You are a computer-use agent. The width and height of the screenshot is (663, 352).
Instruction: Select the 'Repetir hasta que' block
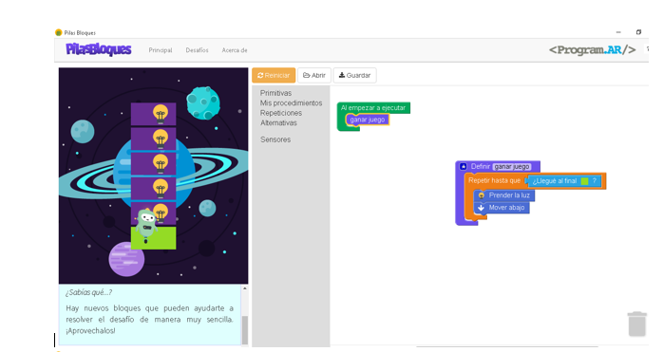pos(494,180)
